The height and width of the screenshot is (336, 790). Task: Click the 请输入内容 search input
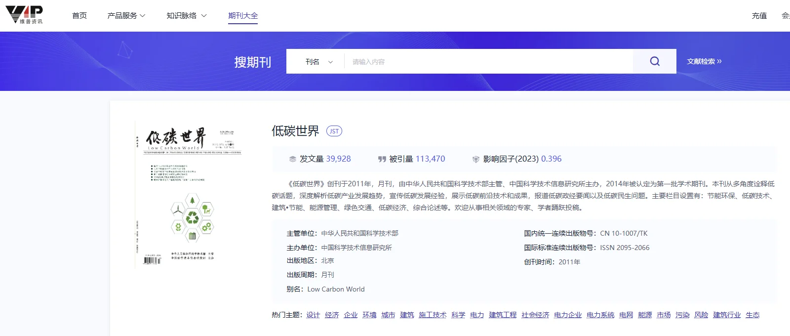tap(489, 61)
